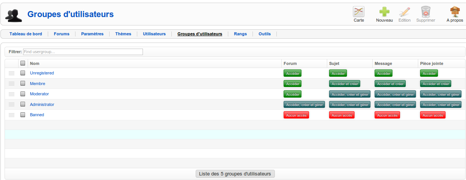The image size is (466, 180).
Task: Open Moderator's Forum permission button
Action: click(x=293, y=94)
